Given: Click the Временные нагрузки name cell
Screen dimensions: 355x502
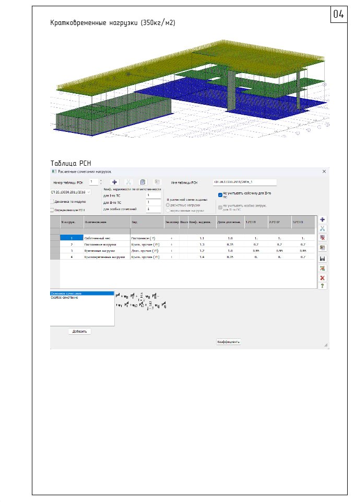Looking at the screenshot, I should [107, 251].
